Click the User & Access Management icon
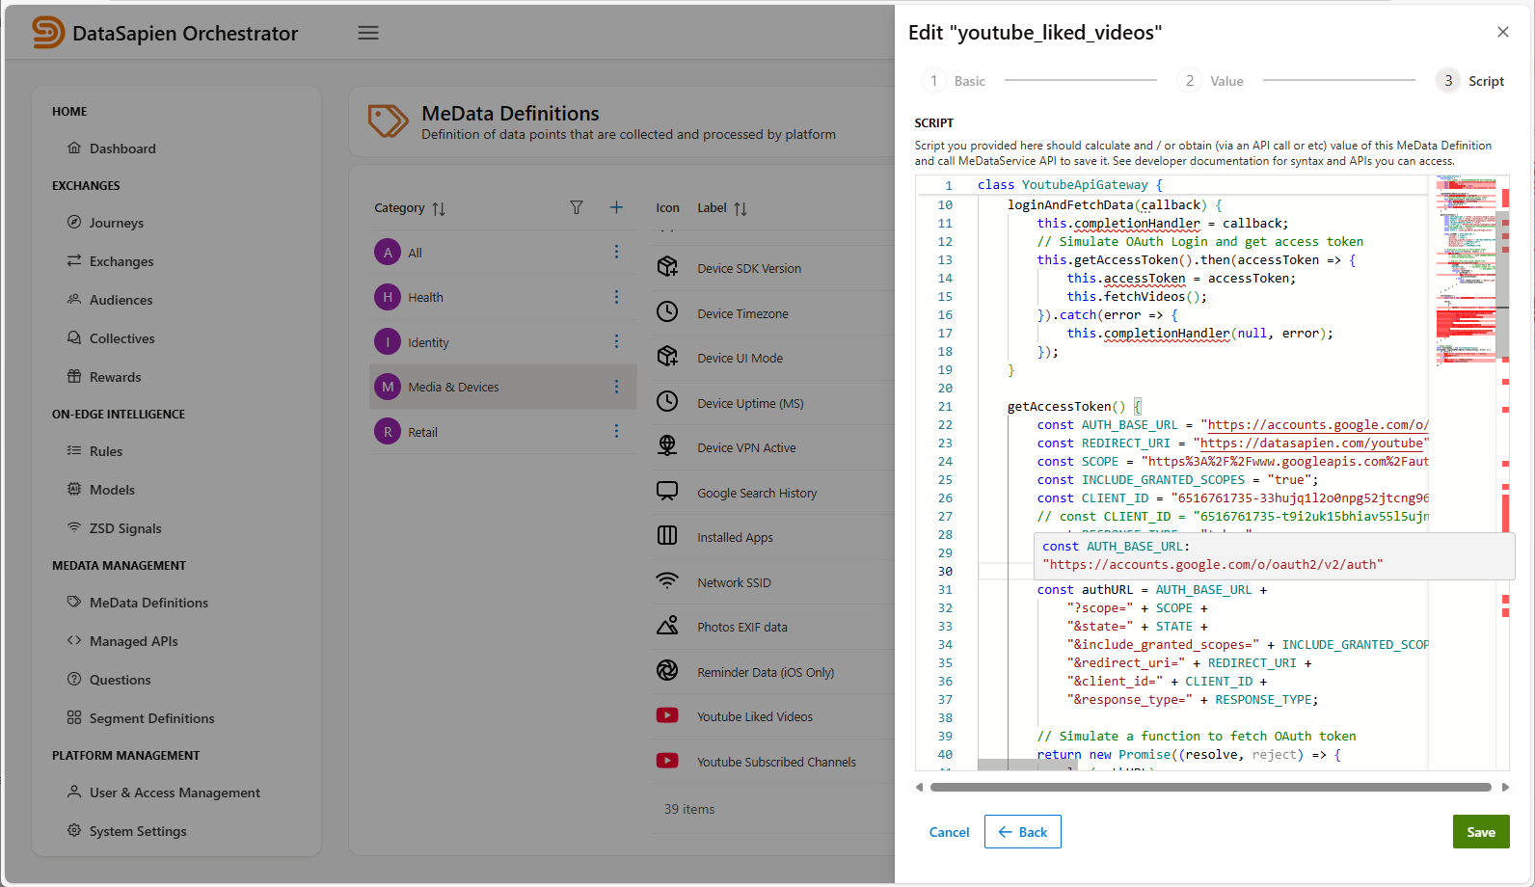 (74, 792)
